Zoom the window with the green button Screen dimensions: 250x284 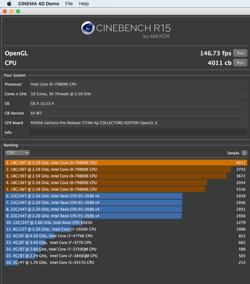point(18,11)
